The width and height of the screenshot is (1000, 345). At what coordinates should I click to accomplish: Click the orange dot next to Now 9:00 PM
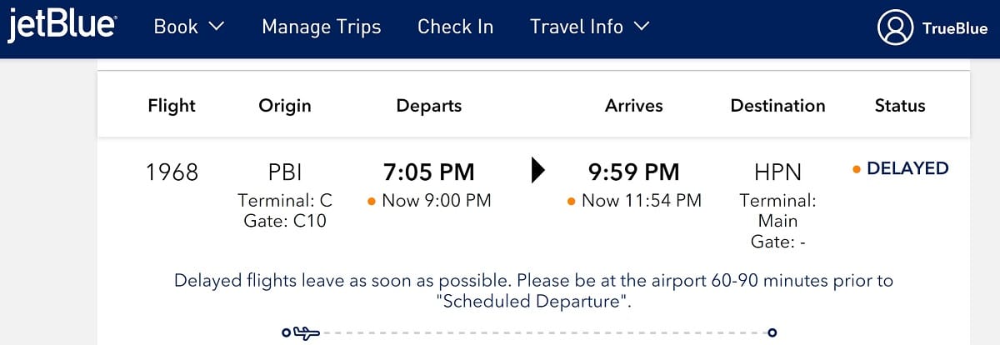(x=372, y=201)
